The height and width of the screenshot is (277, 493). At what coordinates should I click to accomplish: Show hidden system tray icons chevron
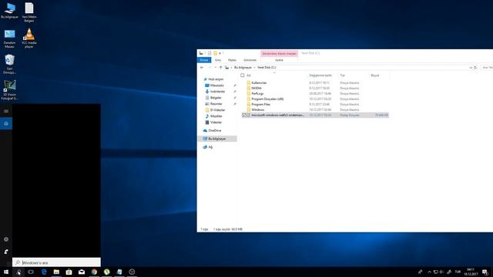(430, 272)
